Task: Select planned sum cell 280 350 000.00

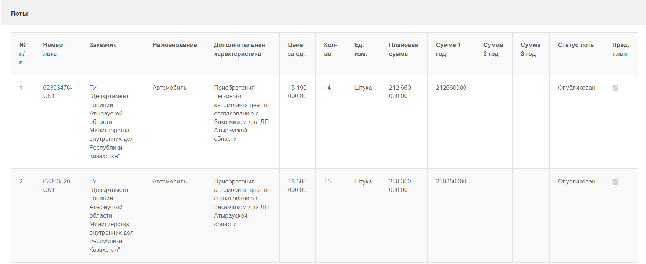Action: point(400,186)
